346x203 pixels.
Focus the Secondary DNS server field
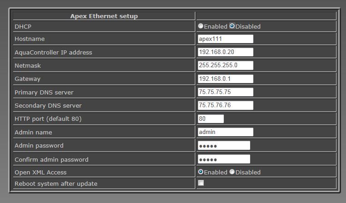tap(226, 105)
